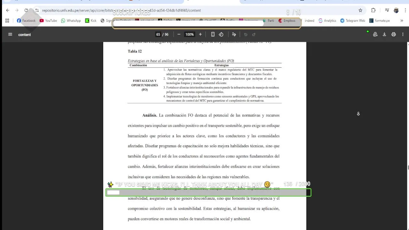View site information icon in address bar
Screen dimensions: 409x230
pos(37,10)
